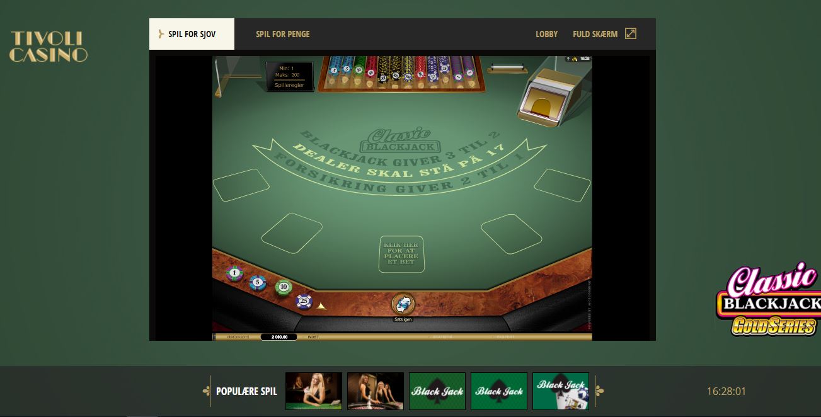Open the game help question mark icon
Viewport: 821px width, 417px height.
pyautogui.click(x=568, y=59)
